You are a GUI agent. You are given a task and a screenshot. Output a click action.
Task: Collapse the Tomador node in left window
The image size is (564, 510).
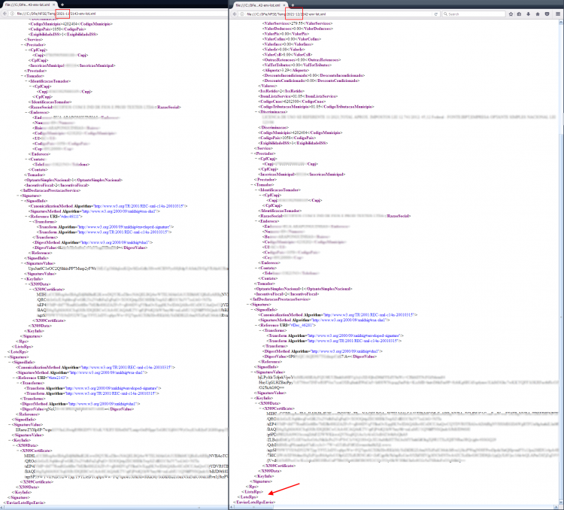point(23,76)
